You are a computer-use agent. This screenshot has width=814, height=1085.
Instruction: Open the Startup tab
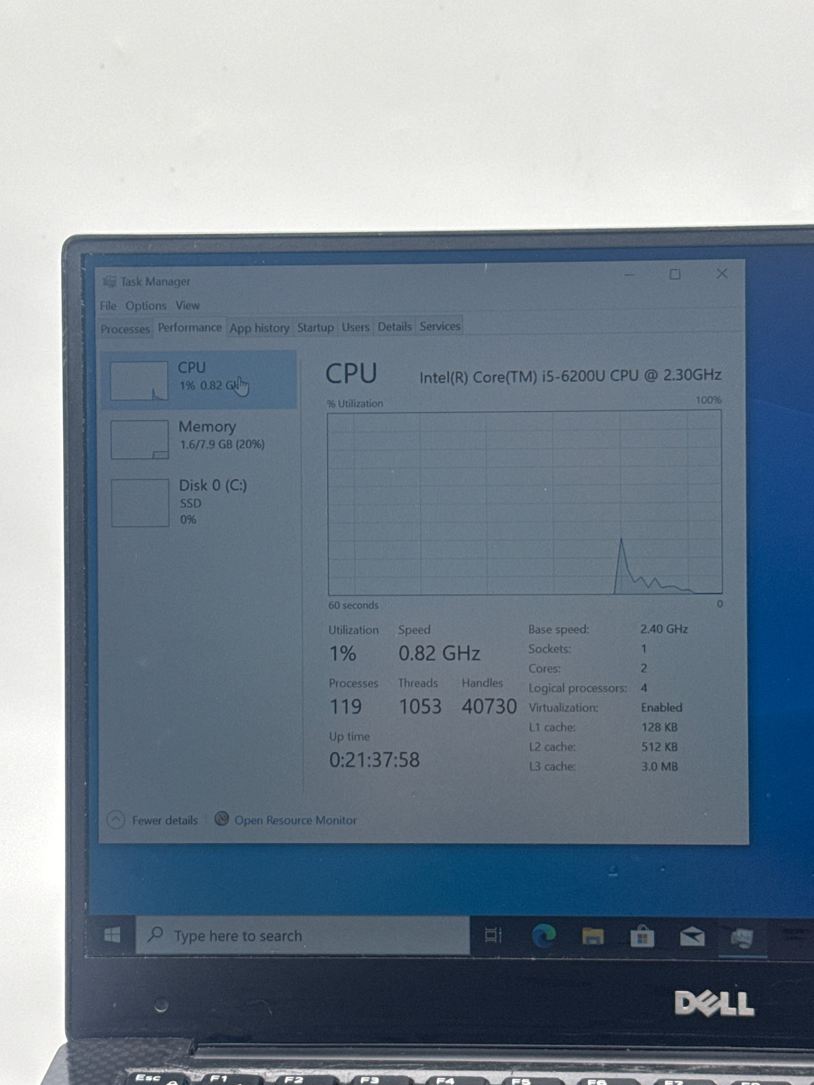click(315, 328)
